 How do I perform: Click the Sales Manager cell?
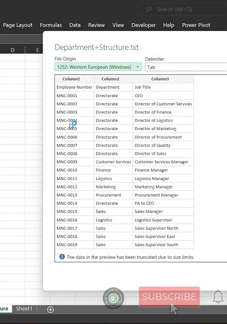coord(163,211)
